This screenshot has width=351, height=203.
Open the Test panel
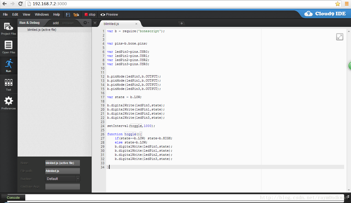point(9,84)
